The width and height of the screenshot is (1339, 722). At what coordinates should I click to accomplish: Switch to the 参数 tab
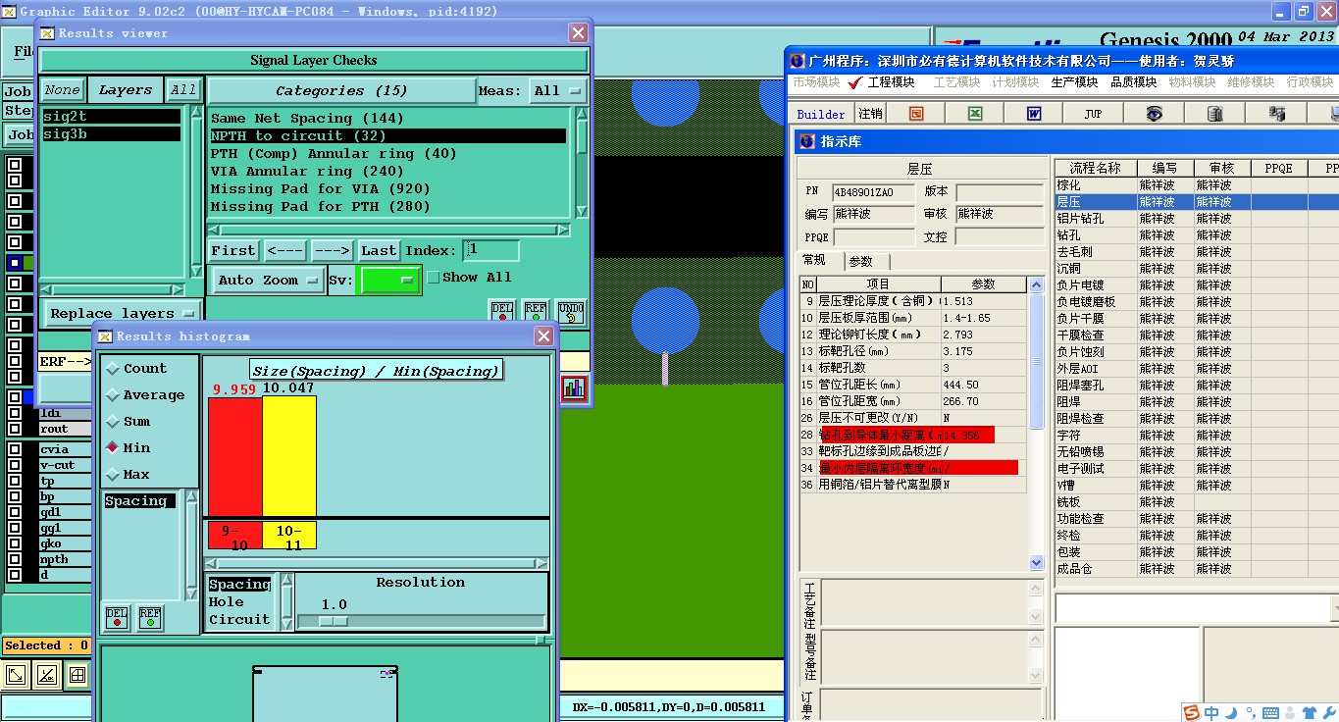click(x=861, y=261)
